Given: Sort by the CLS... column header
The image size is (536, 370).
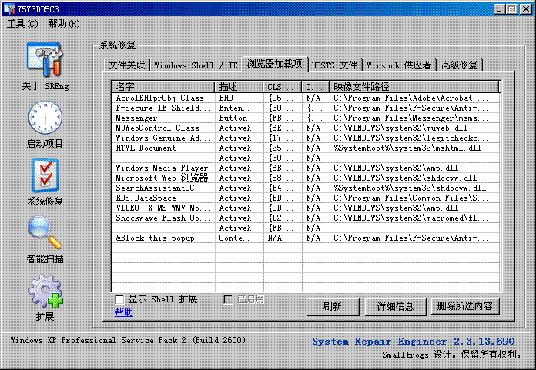Looking at the screenshot, I should click(283, 87).
